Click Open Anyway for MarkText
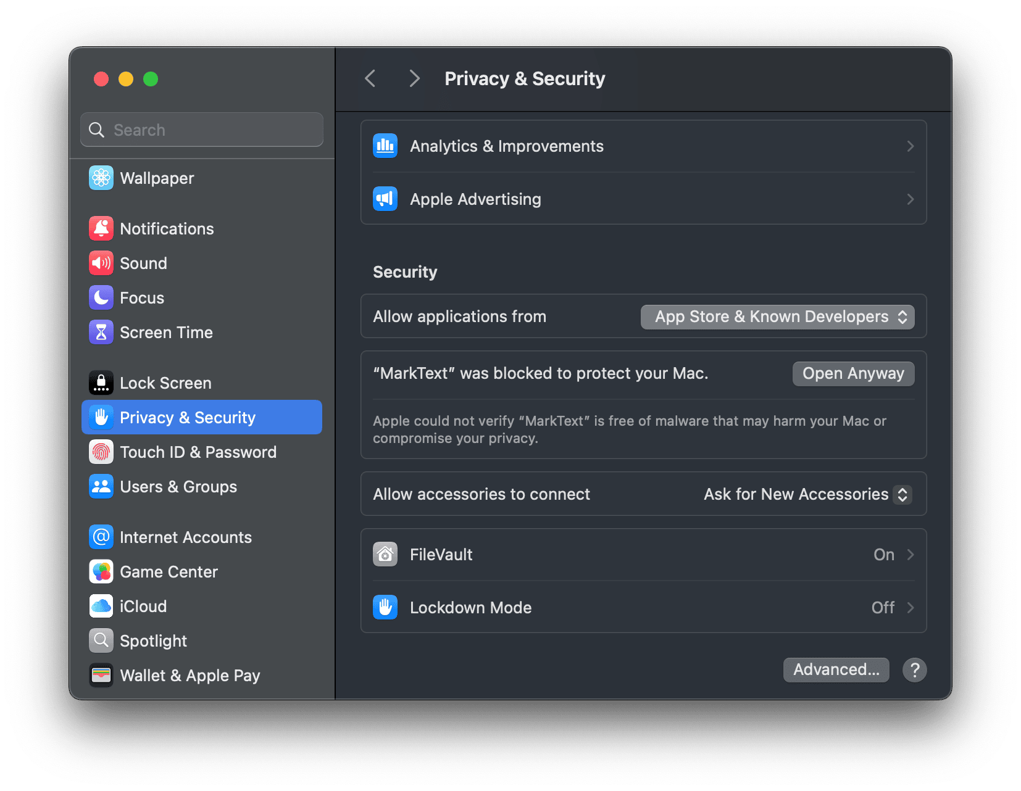 853,374
